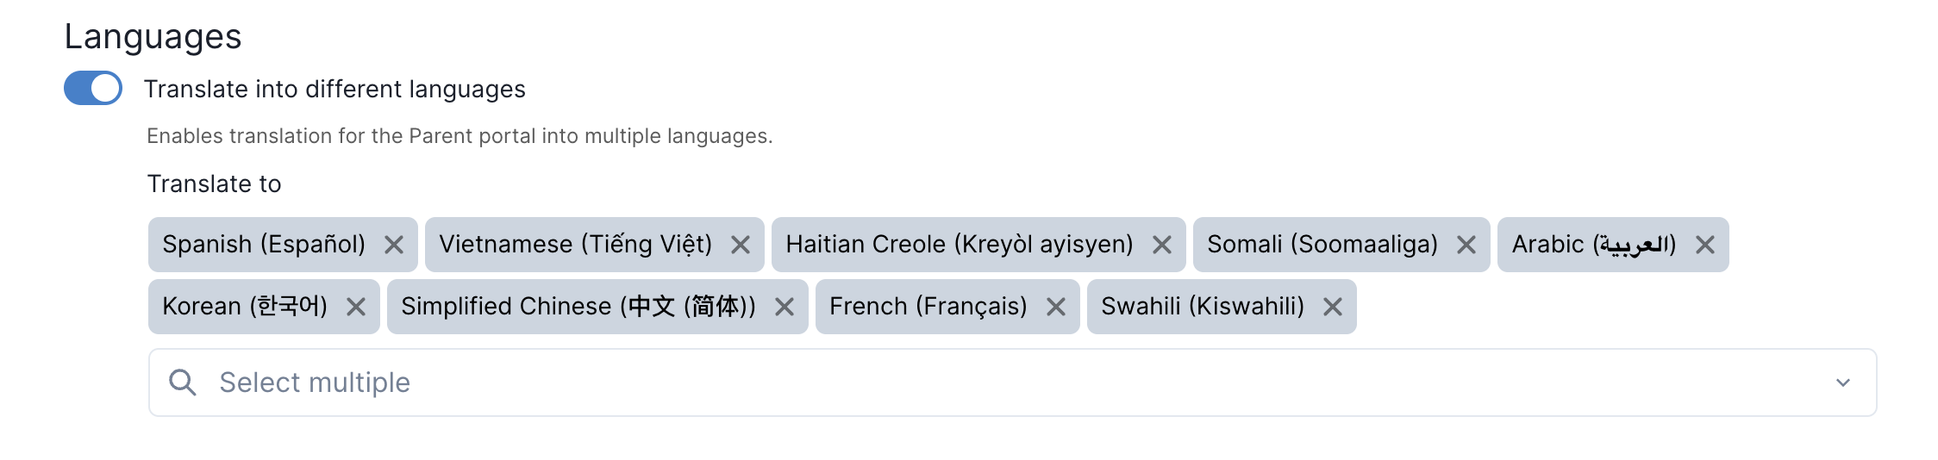Click the Haitian Creole chip text
The height and width of the screenshot is (460, 1938).
pyautogui.click(x=960, y=245)
